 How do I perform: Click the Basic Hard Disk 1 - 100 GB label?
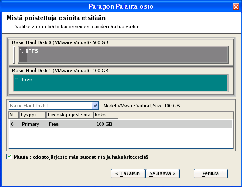coord(60,71)
